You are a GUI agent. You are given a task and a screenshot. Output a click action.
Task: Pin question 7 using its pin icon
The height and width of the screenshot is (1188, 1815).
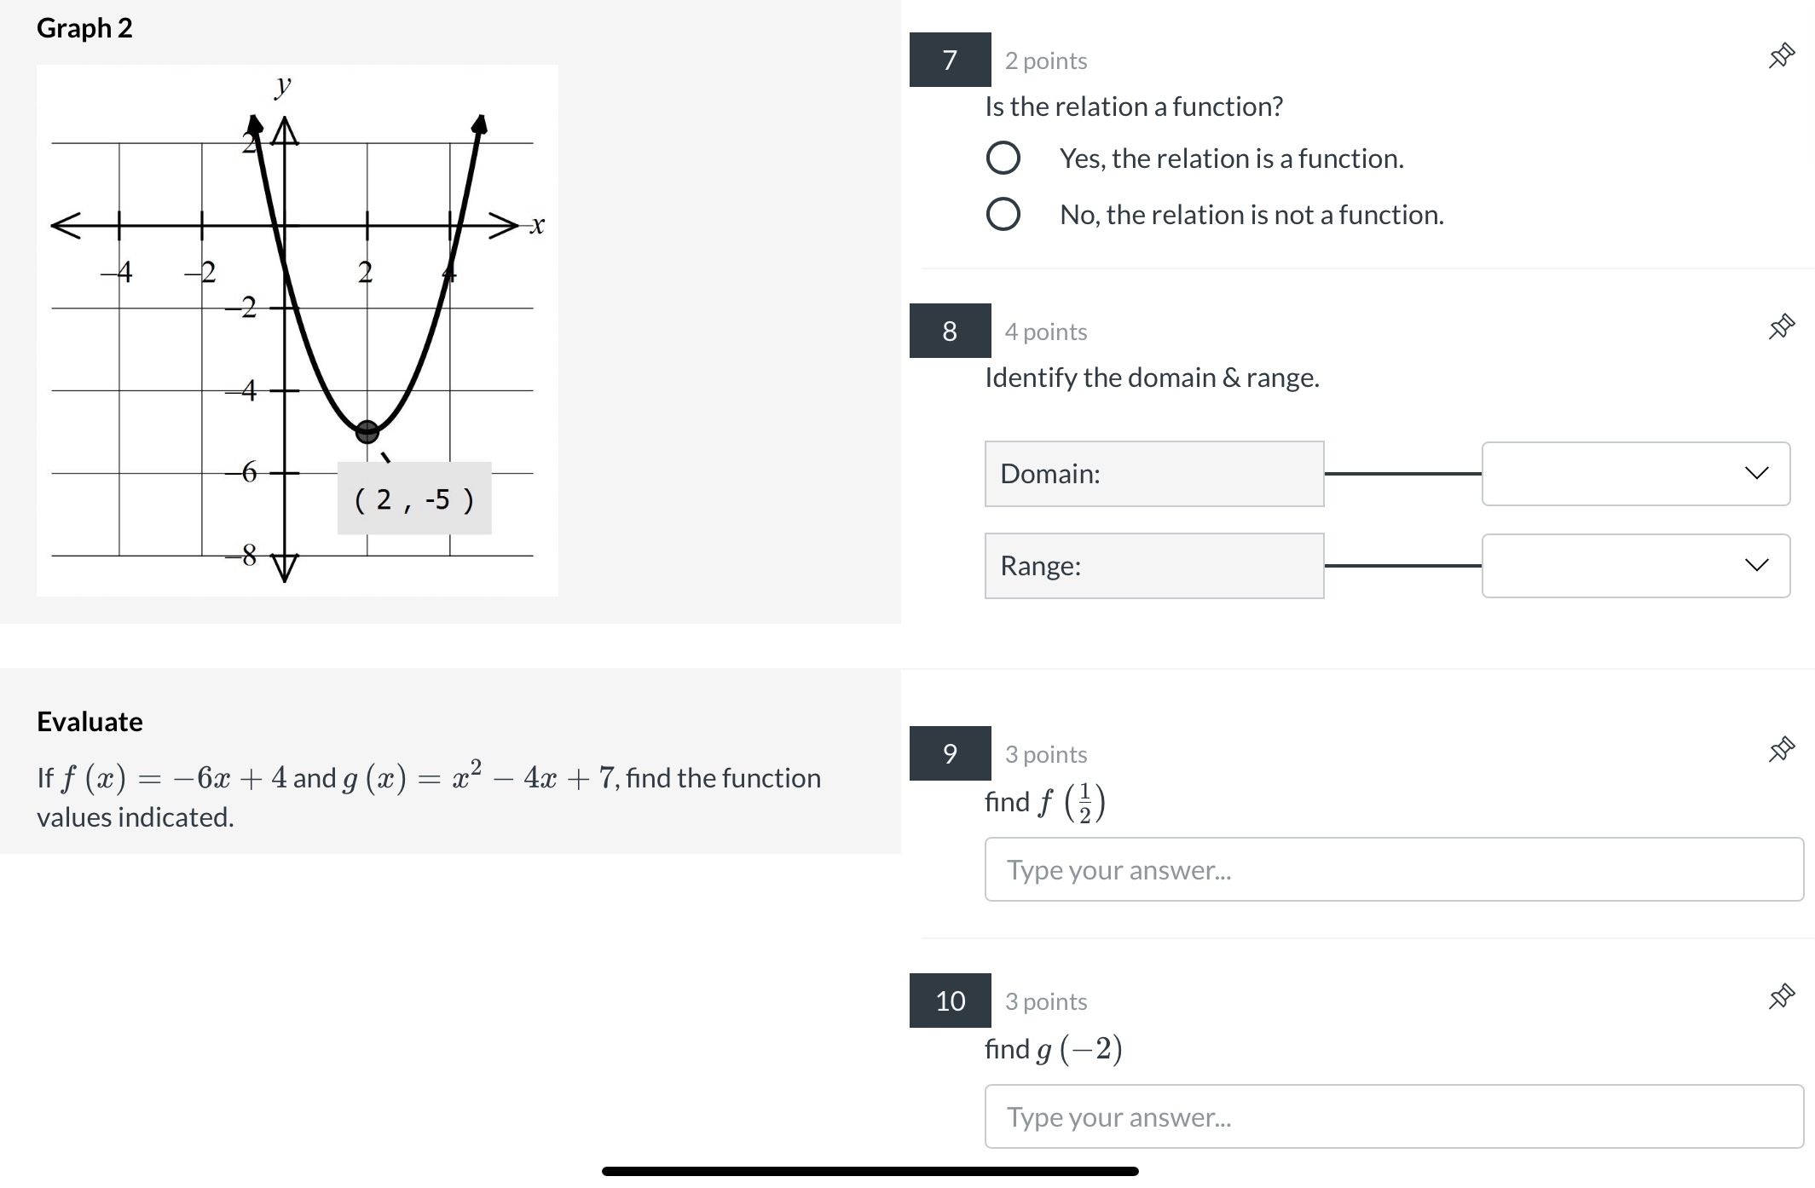1783,55
